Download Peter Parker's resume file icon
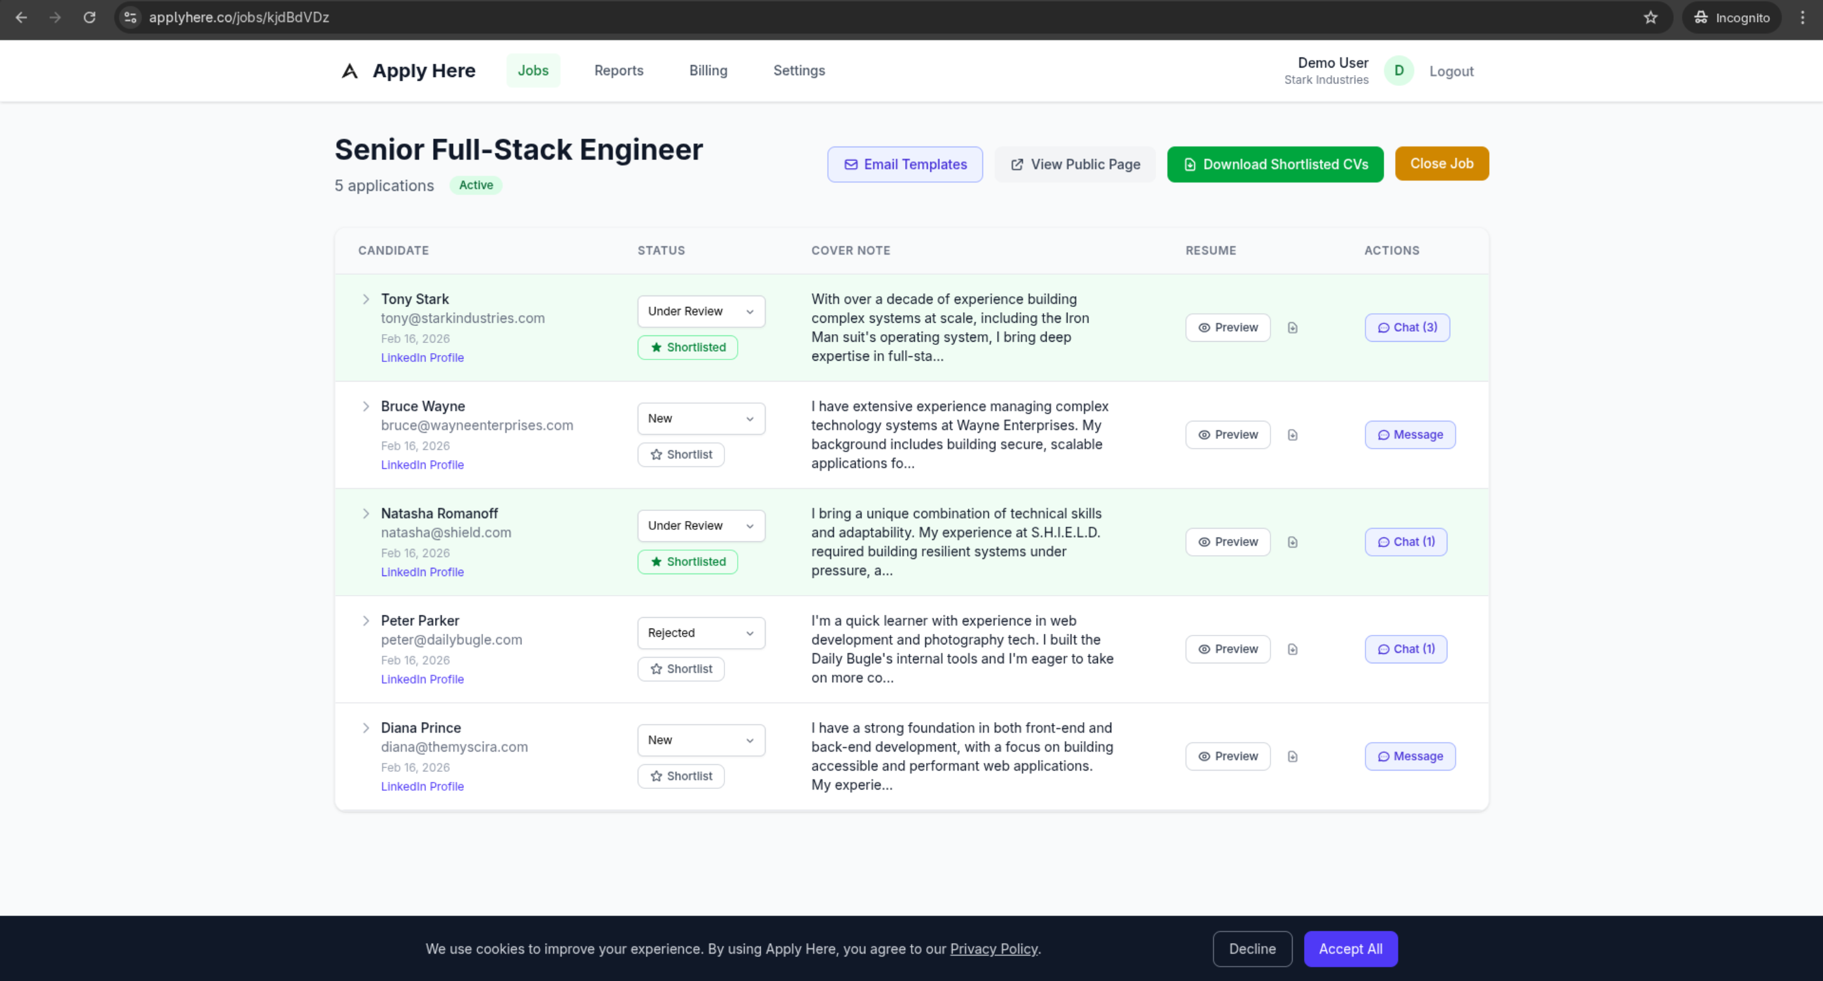The width and height of the screenshot is (1823, 981). point(1292,649)
